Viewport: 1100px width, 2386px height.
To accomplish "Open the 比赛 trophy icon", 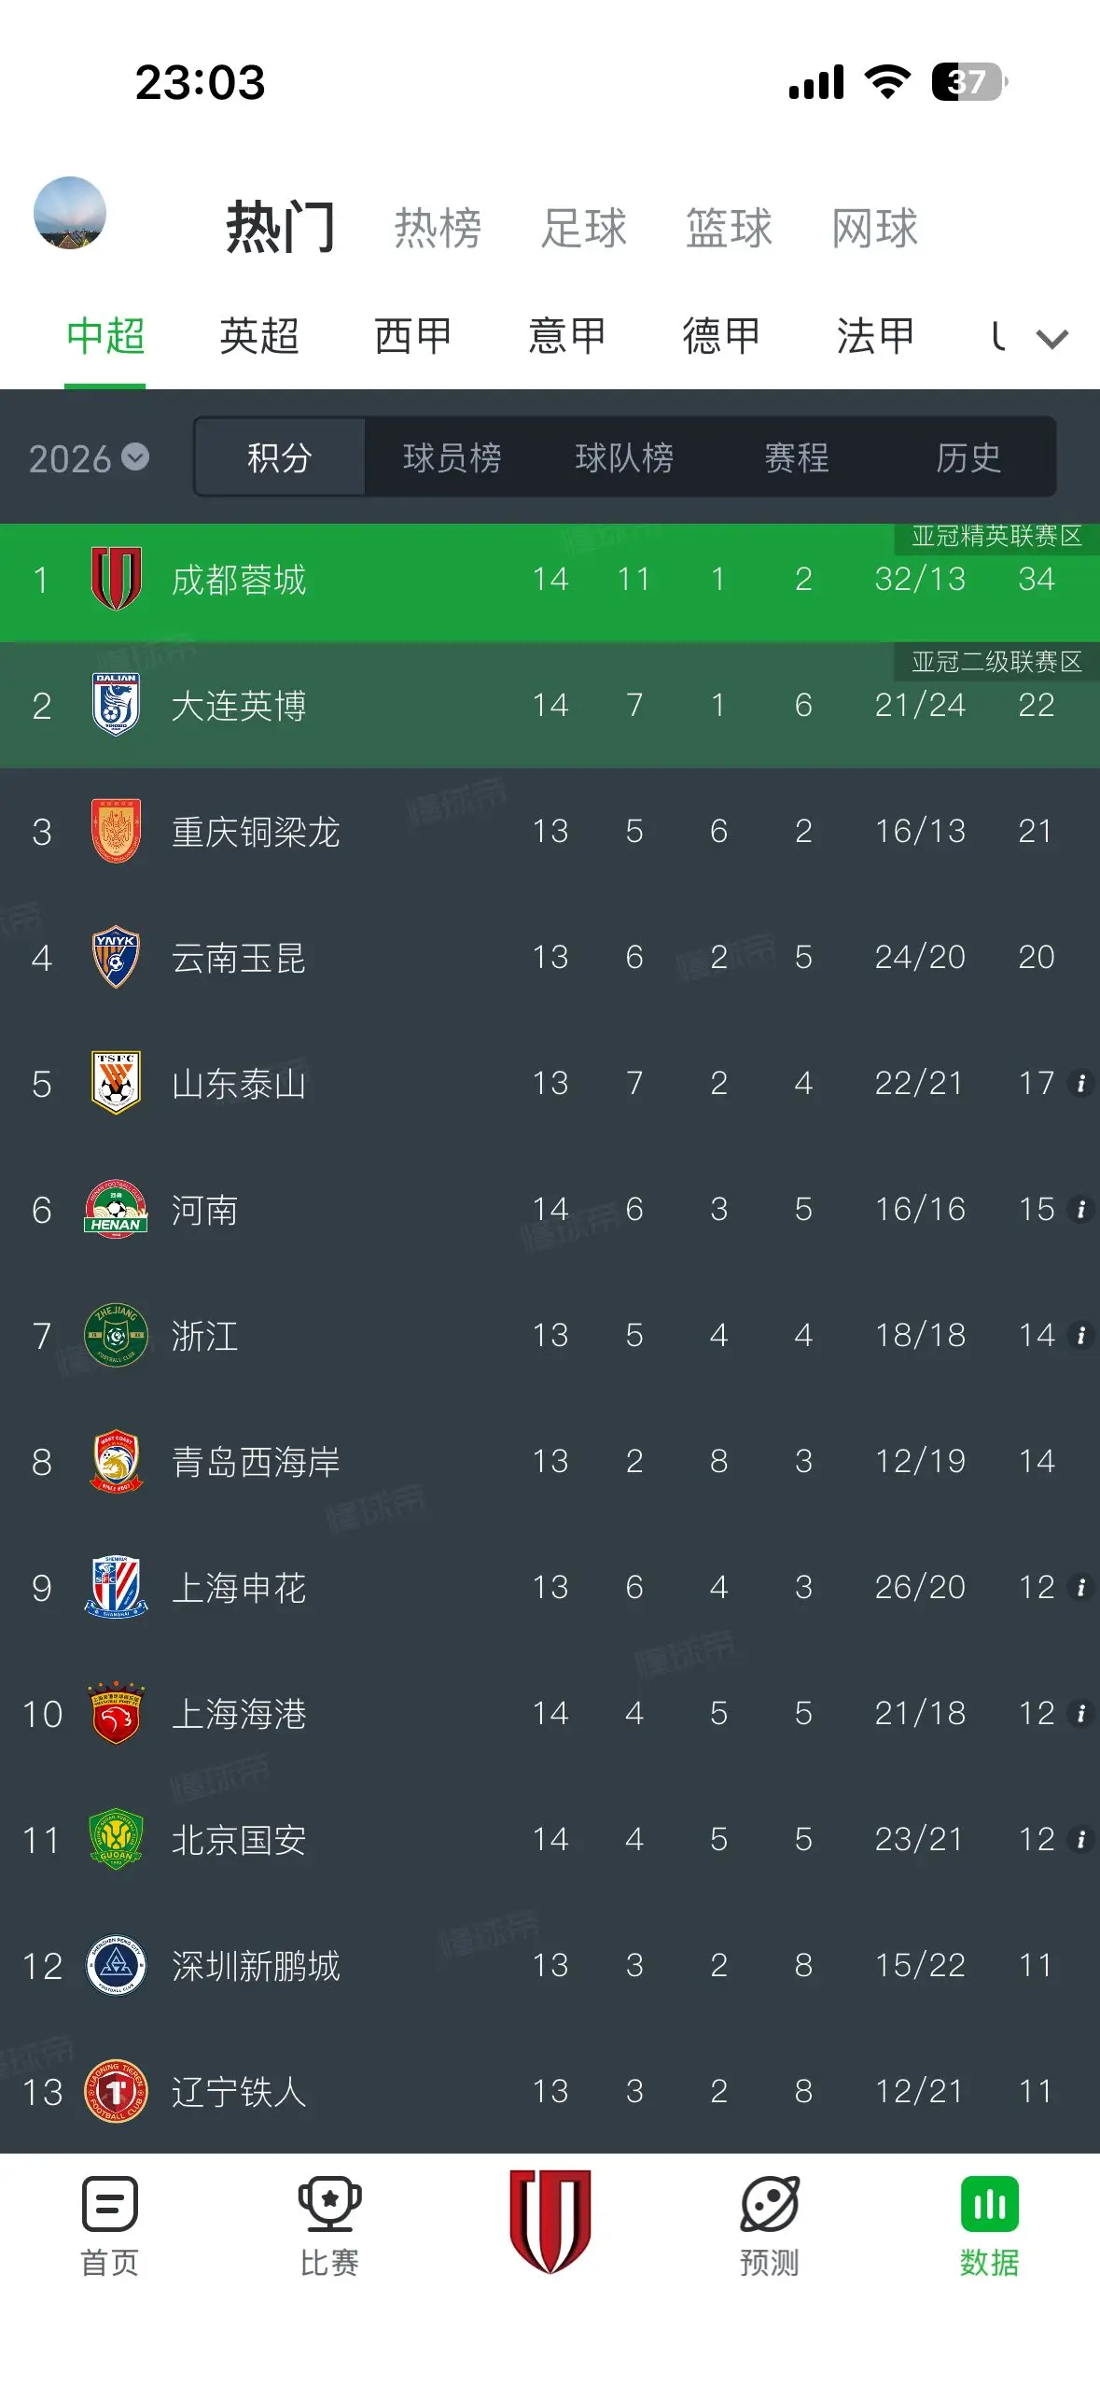I will coord(329,2204).
